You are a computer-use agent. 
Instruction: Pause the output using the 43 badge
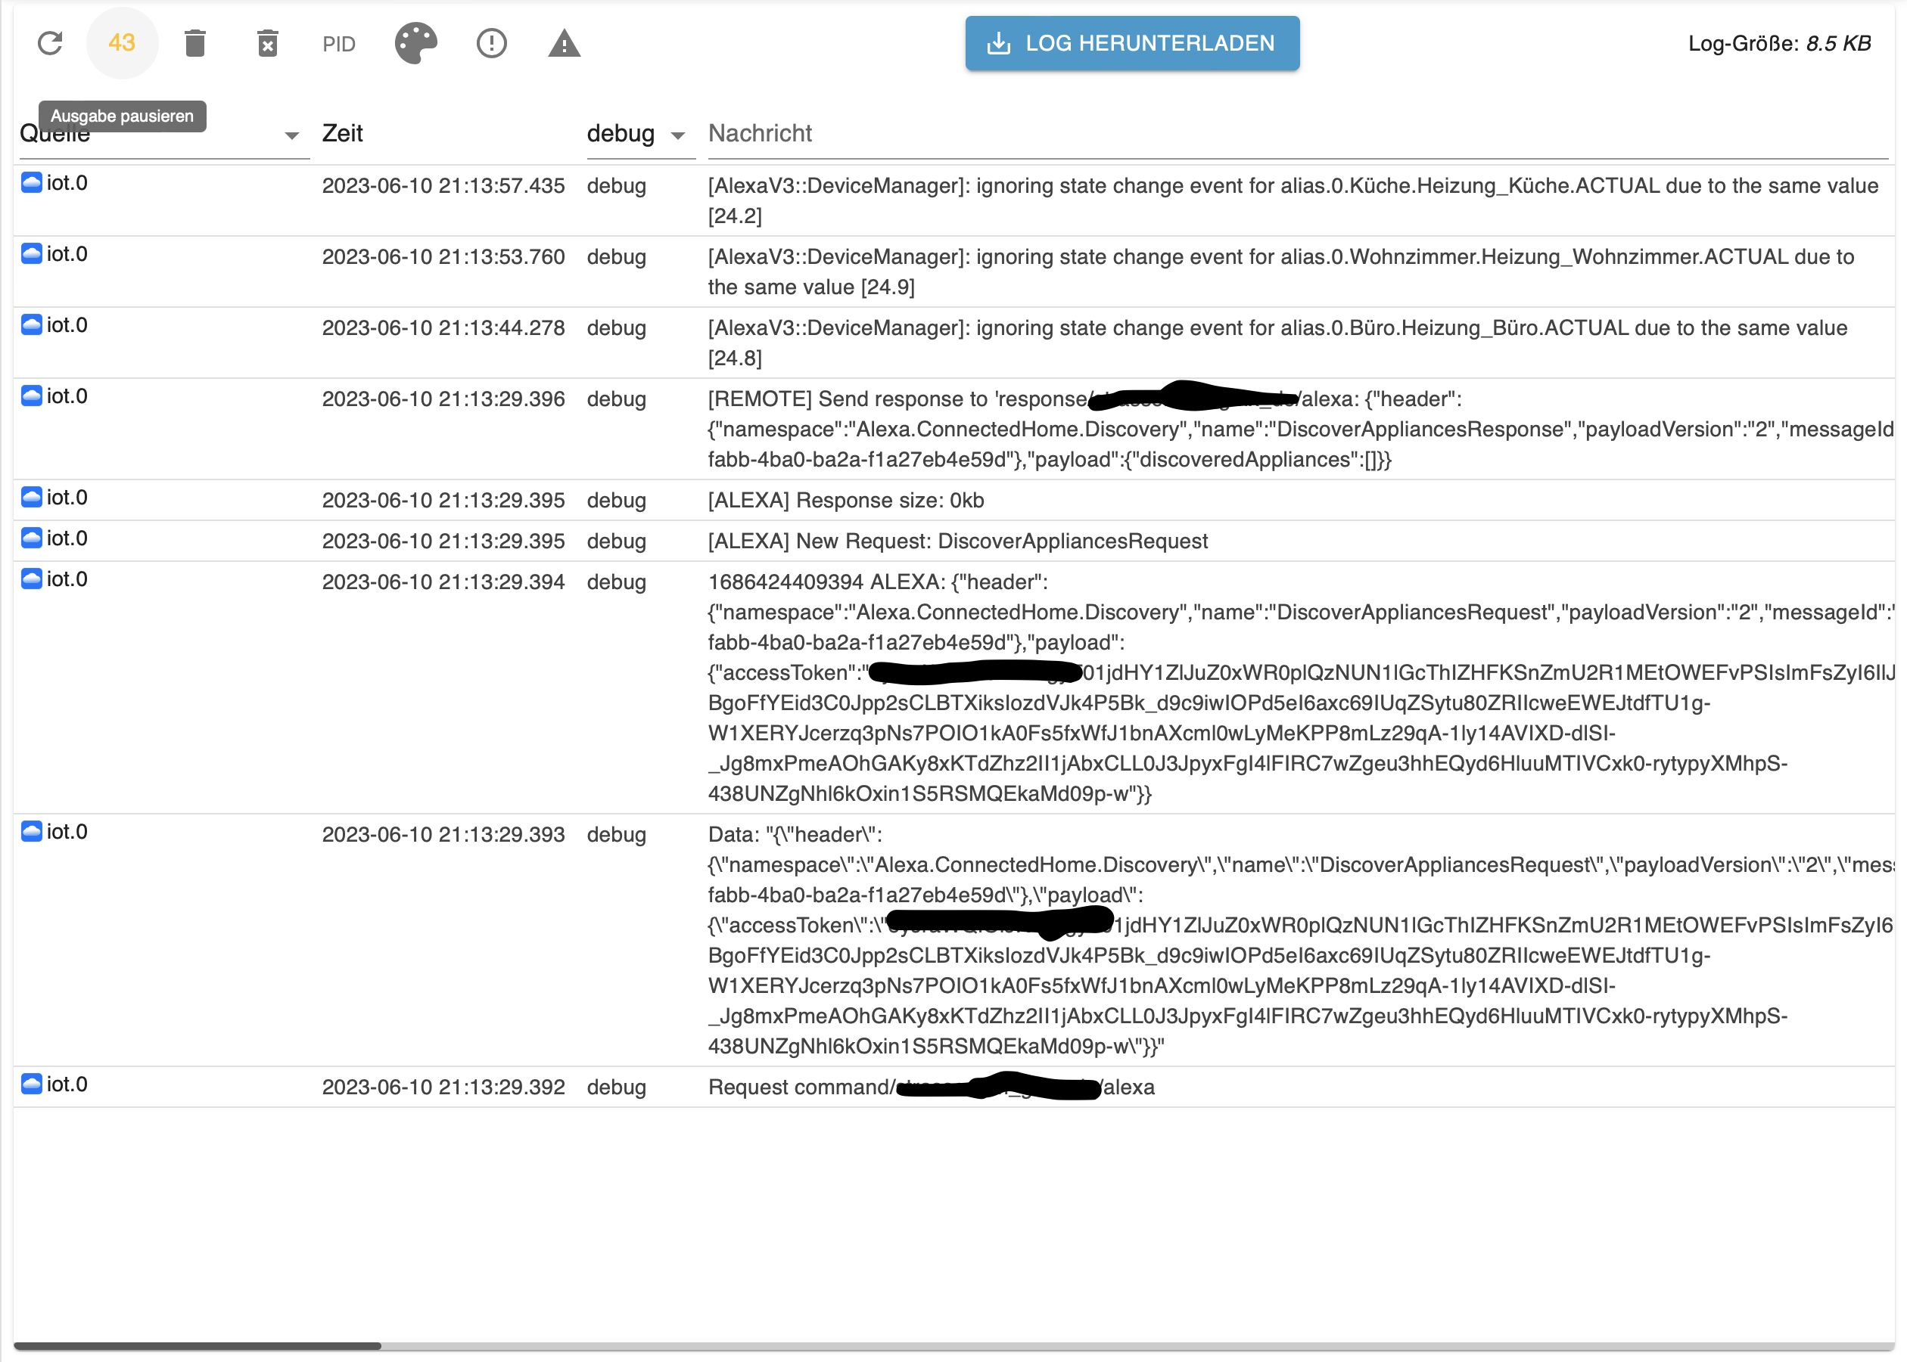123,43
